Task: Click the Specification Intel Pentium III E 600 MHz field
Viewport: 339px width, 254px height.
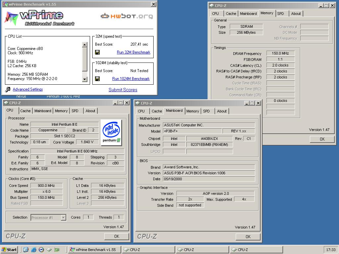Action: pyautogui.click(x=77, y=151)
